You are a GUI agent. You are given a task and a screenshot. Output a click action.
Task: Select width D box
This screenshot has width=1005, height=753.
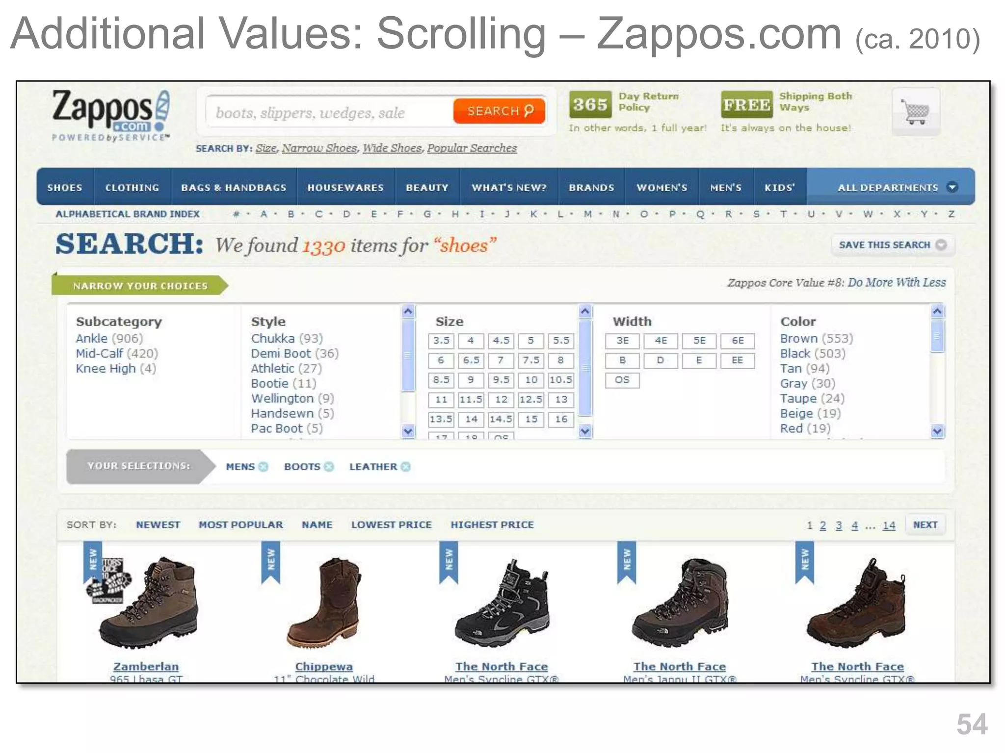point(661,360)
